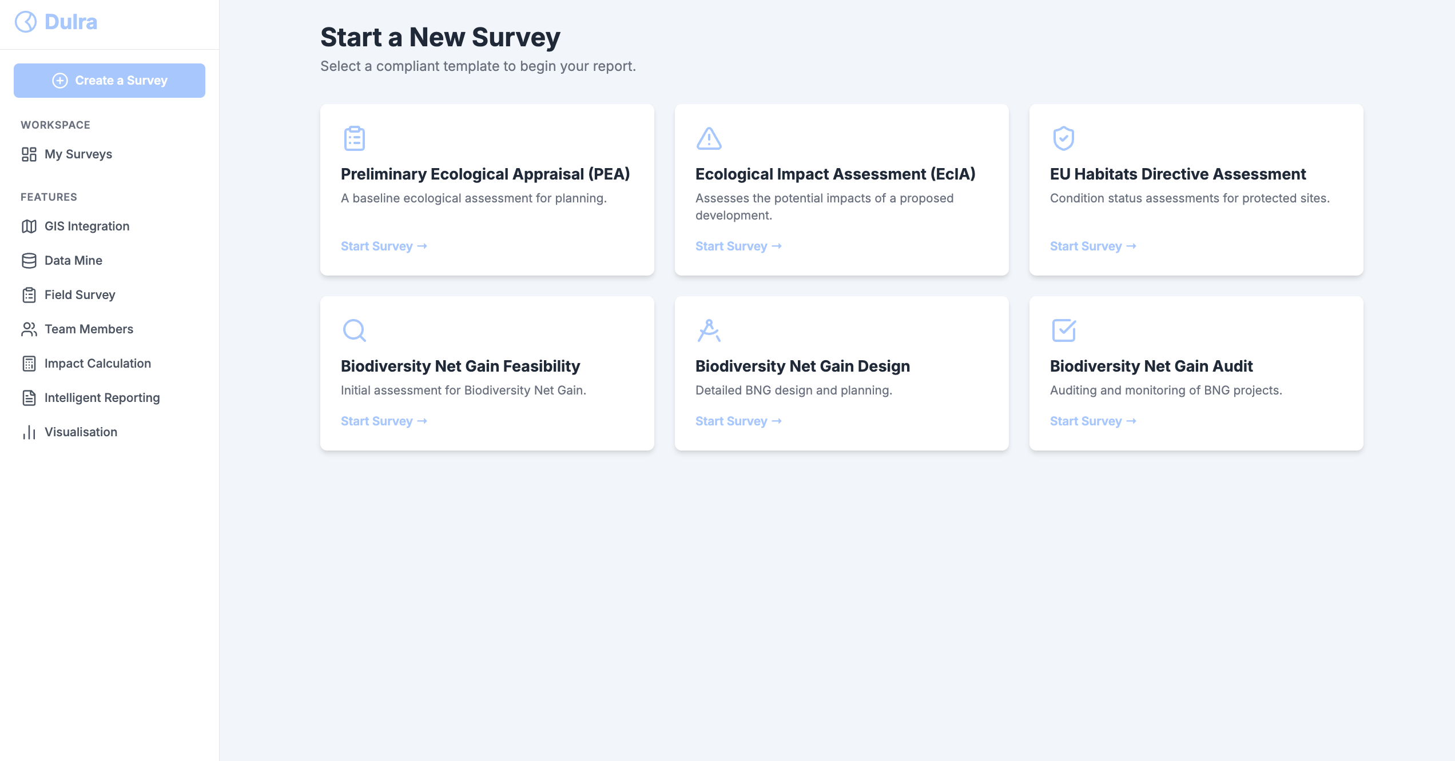The width and height of the screenshot is (1455, 761).
Task: Click the GIS Integration map icon
Action: 29,226
